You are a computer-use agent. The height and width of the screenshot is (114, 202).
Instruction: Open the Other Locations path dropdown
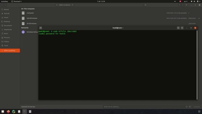pyautogui.click(x=73, y=5)
